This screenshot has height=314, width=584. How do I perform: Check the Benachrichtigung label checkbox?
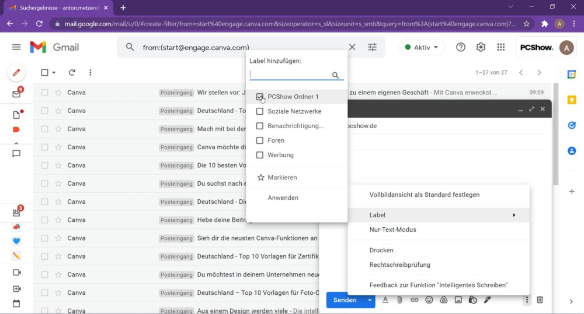point(260,126)
